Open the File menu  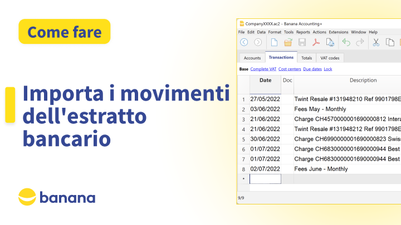click(x=241, y=32)
